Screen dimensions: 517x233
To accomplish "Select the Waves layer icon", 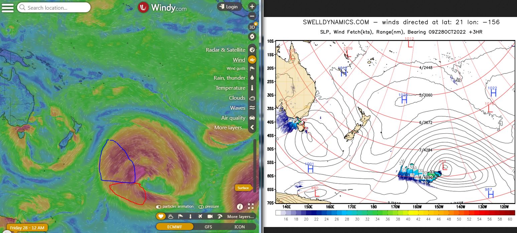I will (252, 108).
